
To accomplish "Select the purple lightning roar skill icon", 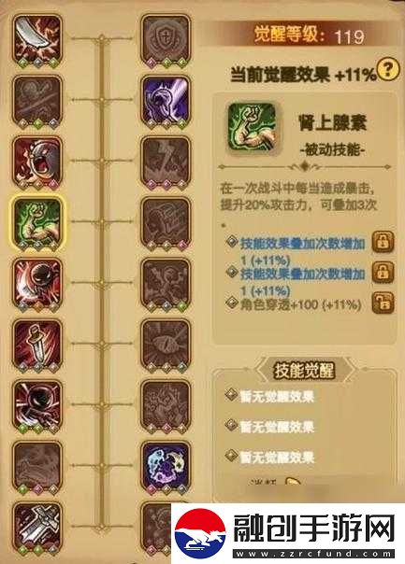I will click(x=166, y=101).
